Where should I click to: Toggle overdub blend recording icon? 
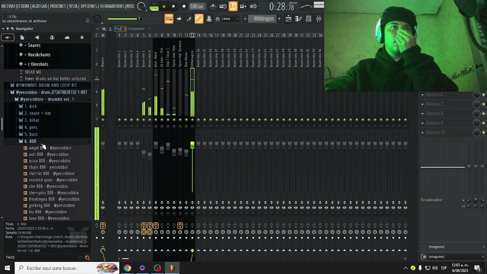tap(243, 6)
